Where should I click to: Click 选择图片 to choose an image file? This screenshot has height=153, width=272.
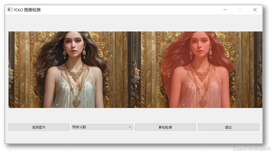click(39, 127)
